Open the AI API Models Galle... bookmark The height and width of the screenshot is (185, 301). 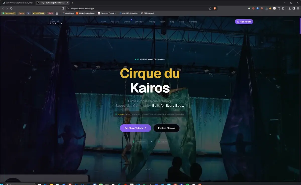click(x=129, y=13)
